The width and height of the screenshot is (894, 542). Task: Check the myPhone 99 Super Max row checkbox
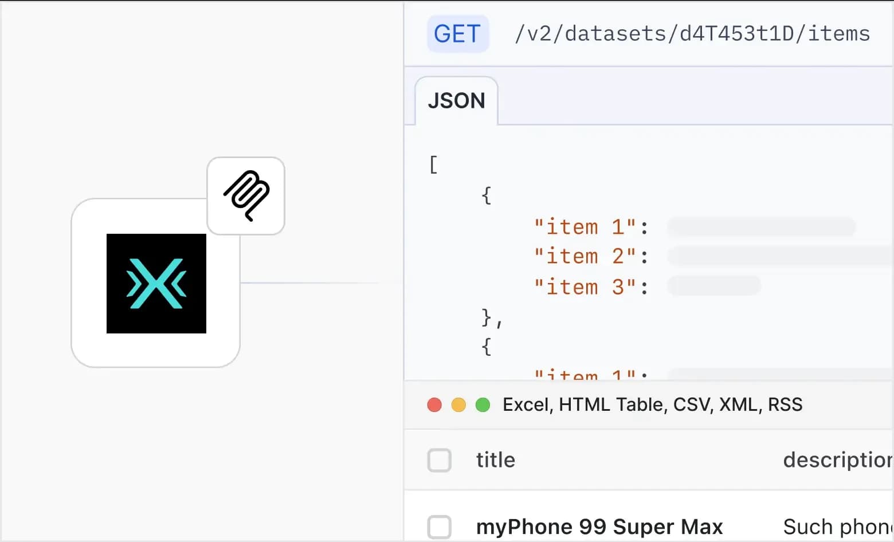(x=440, y=527)
